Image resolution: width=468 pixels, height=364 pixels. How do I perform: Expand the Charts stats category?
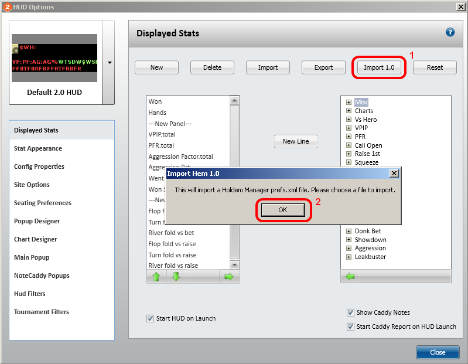tap(349, 111)
